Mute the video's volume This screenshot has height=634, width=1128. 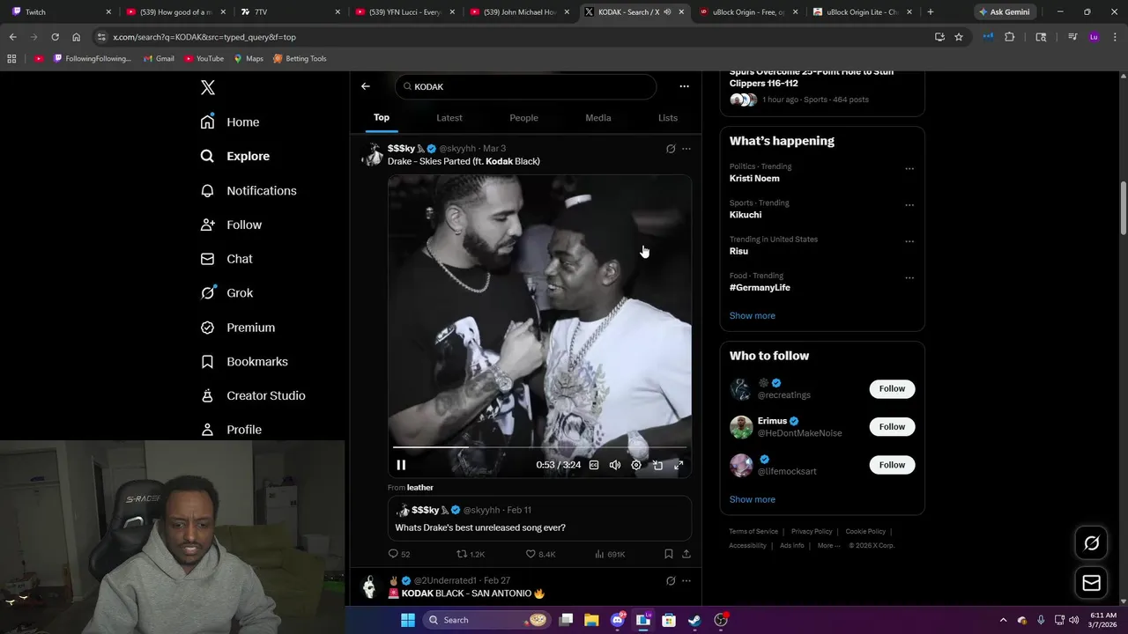pos(615,465)
